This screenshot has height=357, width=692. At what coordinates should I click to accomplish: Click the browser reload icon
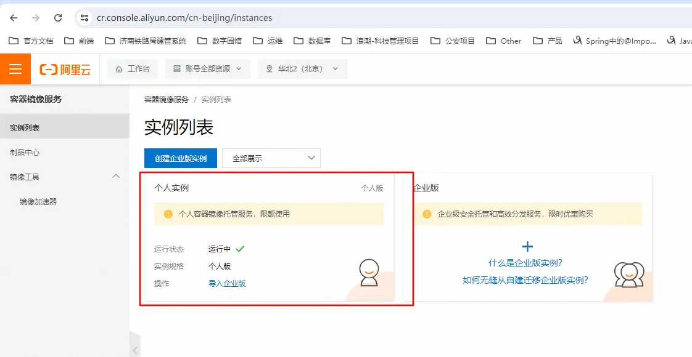(x=58, y=18)
